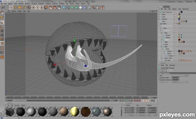Screen dimensions: 196x119
Task: Select the brown fur material sphere
Action: 86,112
